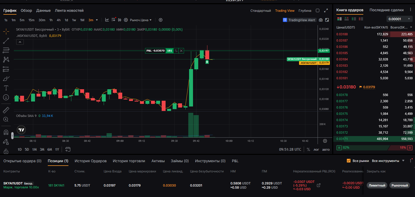This screenshot has width=415, height=197.
Task: Toggle auto scale авто
Action: (x=326, y=149)
